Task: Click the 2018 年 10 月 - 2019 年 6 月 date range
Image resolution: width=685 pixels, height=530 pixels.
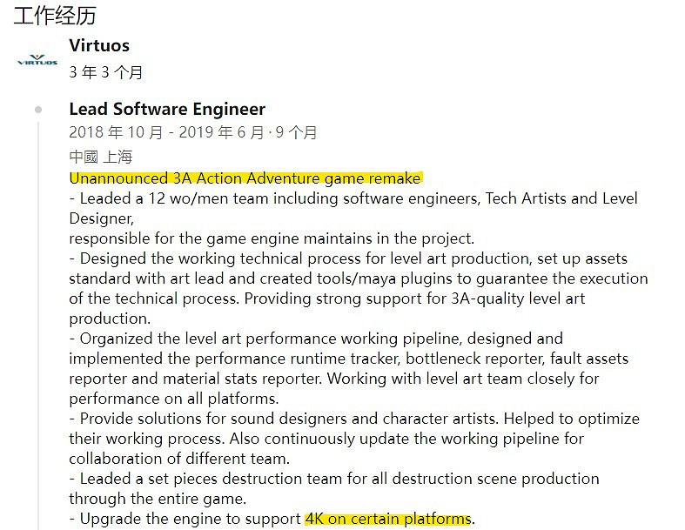Action: (x=169, y=133)
